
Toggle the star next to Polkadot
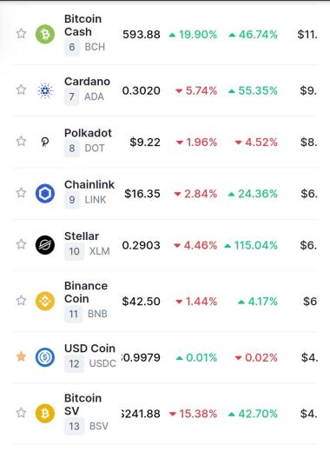coord(21,142)
